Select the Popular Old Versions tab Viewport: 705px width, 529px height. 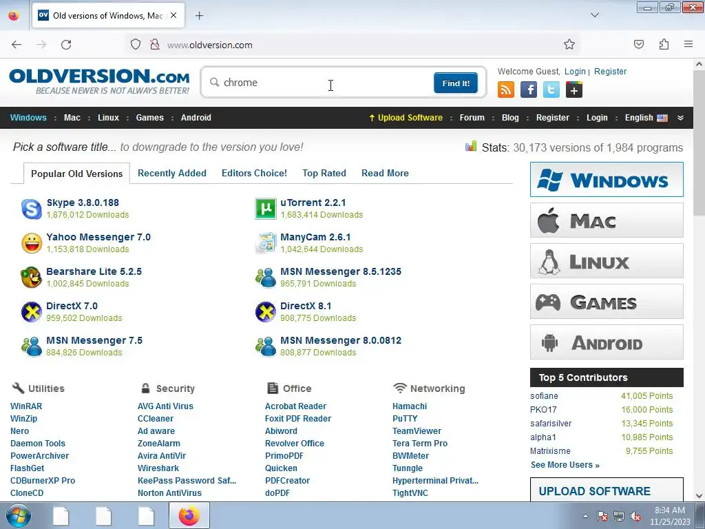click(77, 174)
